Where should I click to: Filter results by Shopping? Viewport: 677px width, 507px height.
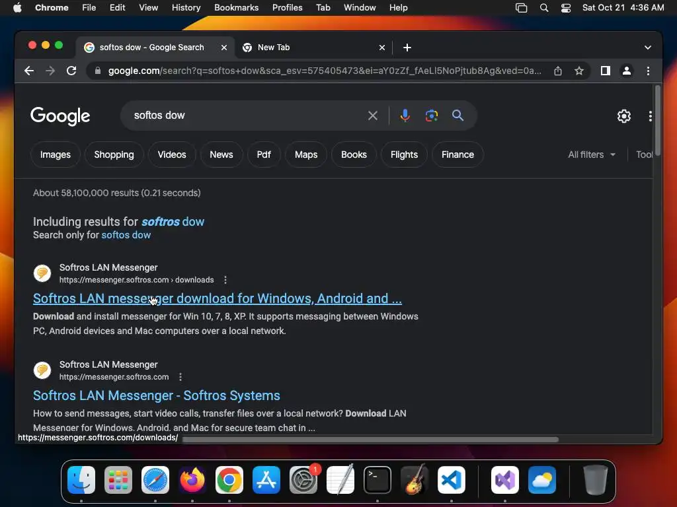[114, 154]
